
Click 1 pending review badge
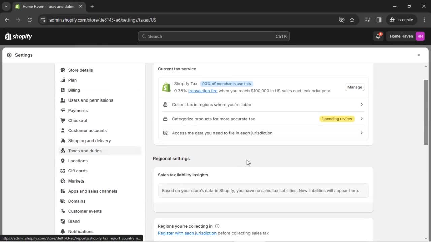coord(337,119)
